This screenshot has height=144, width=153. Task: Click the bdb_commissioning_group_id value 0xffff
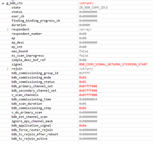tap(84, 73)
